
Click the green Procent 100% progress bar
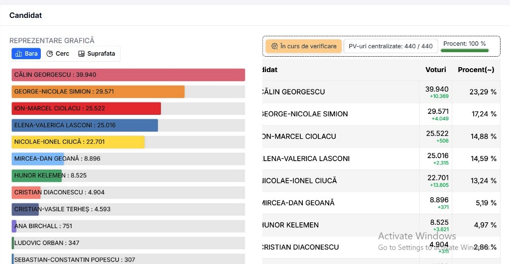click(465, 50)
